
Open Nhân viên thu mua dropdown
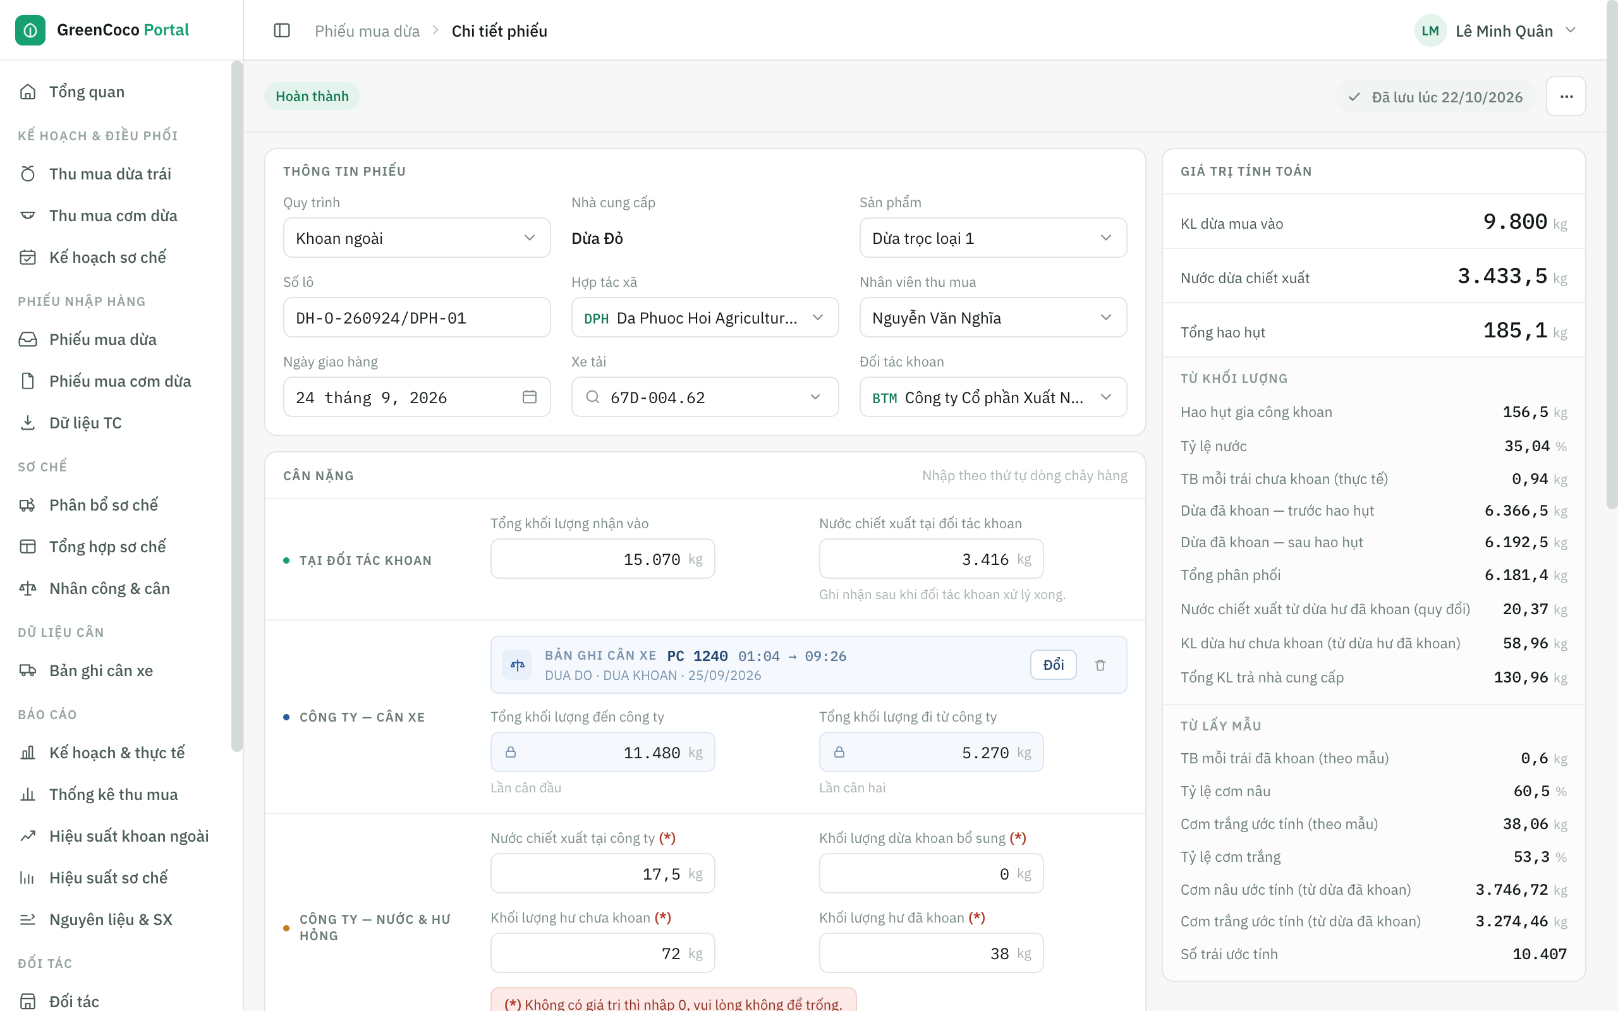tap(993, 318)
